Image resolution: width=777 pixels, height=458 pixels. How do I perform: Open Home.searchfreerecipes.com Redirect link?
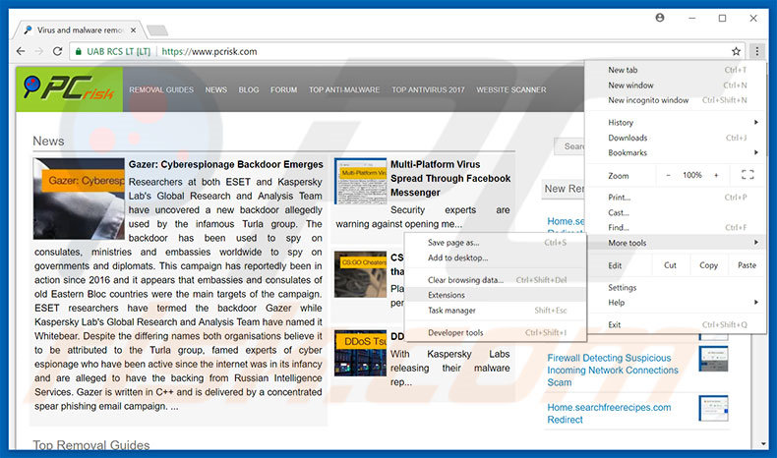click(609, 413)
